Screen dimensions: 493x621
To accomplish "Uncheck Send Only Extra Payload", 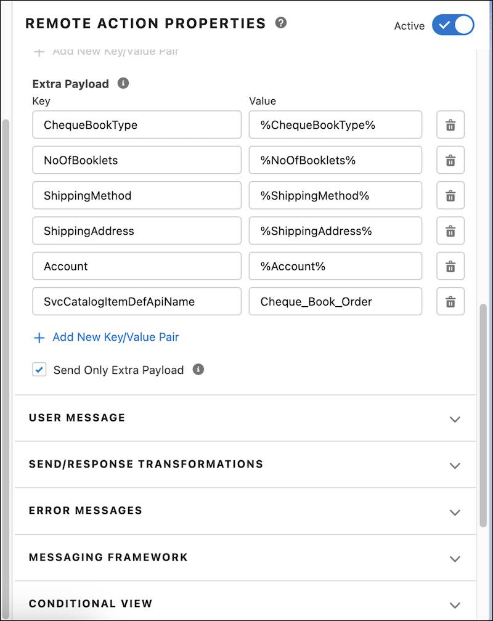I will [x=39, y=370].
